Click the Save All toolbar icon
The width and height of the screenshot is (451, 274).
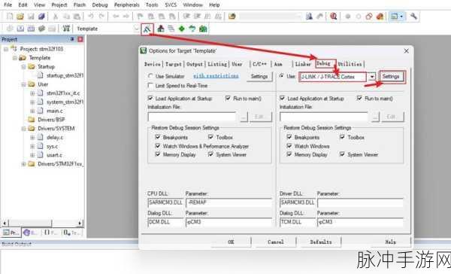(41, 16)
